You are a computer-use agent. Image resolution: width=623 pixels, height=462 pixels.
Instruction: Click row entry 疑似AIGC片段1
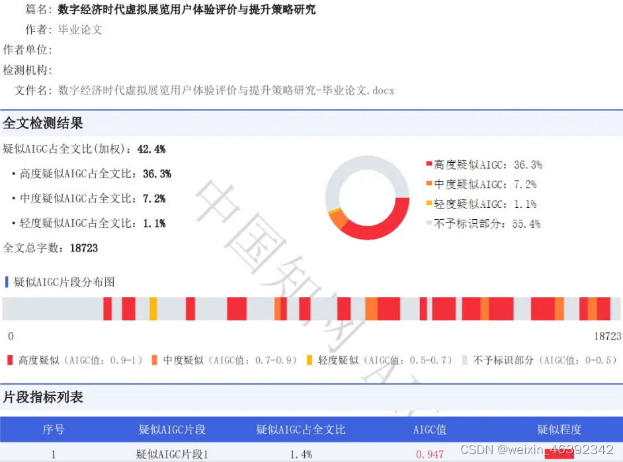pyautogui.click(x=172, y=454)
